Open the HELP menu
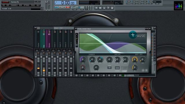185x104 pixels. pos(38,5)
